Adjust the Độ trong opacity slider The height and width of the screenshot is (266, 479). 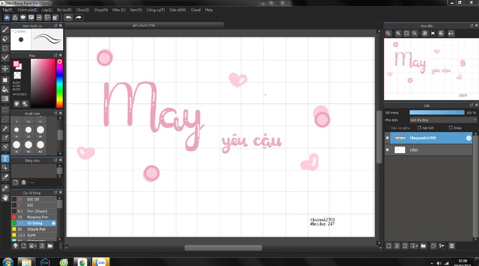437,113
